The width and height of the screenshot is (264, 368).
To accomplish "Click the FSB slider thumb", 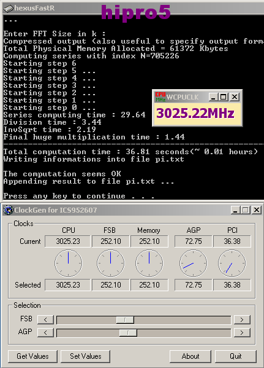I will click(x=125, y=319).
